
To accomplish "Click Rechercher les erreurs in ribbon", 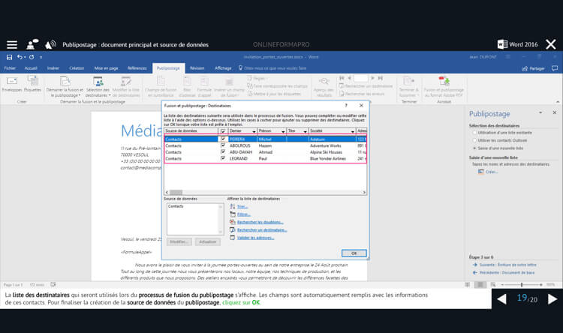I will (x=362, y=94).
